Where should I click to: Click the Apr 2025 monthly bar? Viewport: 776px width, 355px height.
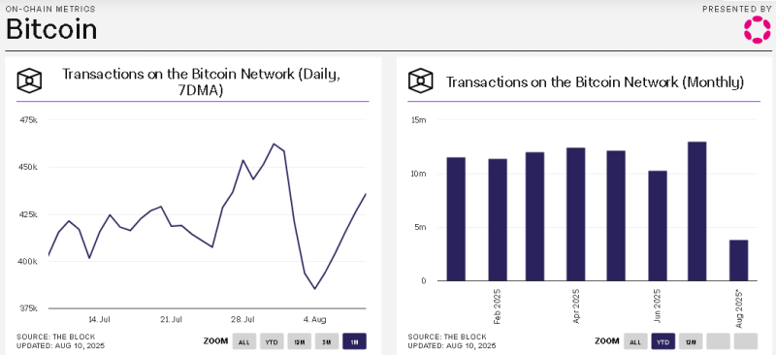click(576, 214)
